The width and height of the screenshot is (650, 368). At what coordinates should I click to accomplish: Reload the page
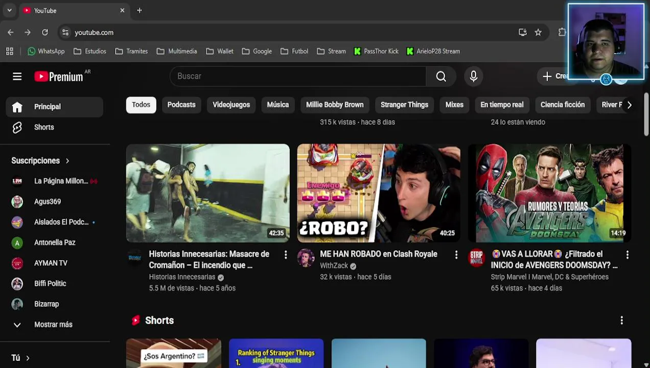coord(45,32)
